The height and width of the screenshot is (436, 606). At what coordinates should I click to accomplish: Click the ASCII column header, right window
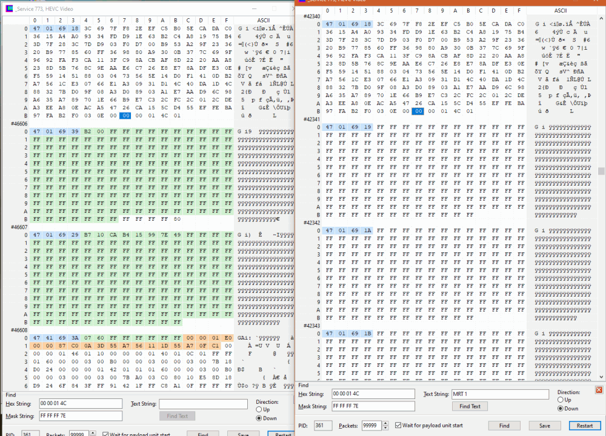[561, 10]
